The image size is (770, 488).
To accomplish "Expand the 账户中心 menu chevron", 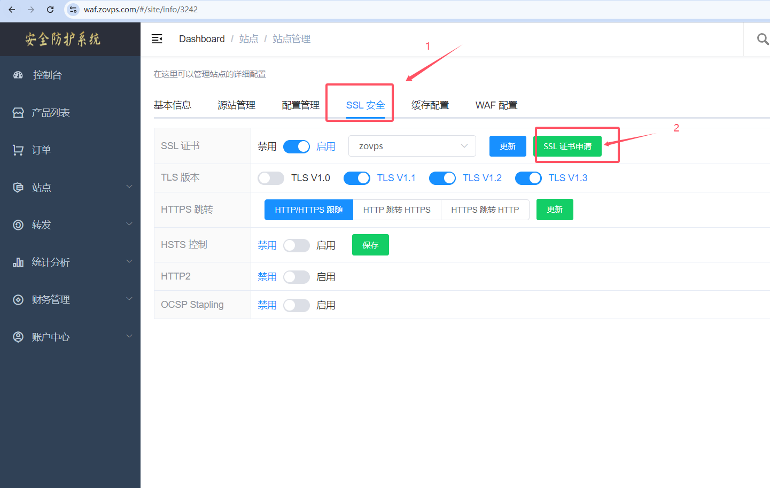I will coord(129,336).
